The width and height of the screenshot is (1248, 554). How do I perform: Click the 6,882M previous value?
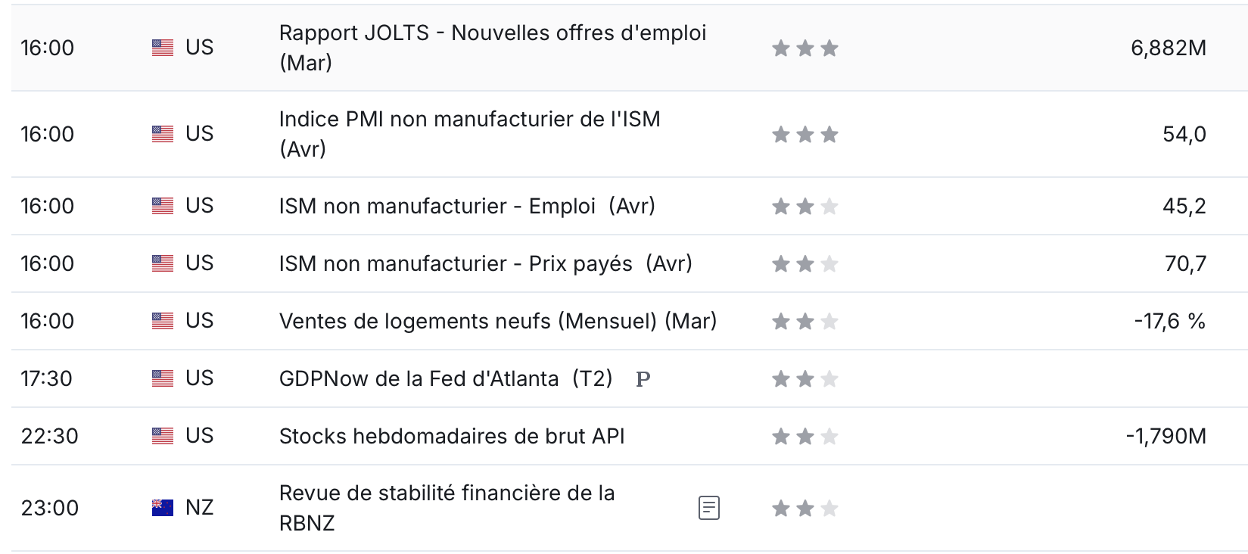coord(1169,48)
